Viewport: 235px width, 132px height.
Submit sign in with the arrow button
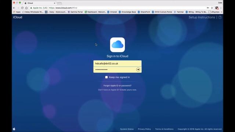coord(138,70)
